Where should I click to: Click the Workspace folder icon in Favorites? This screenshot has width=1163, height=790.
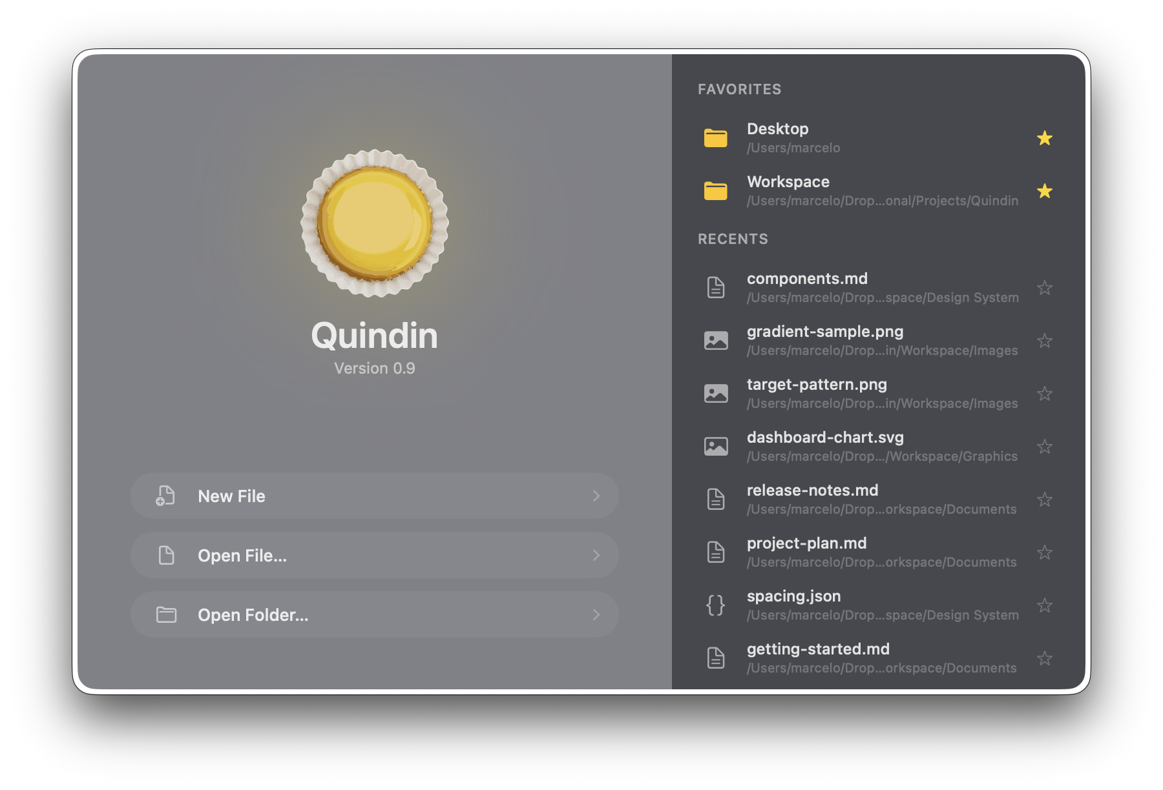pyautogui.click(x=715, y=191)
